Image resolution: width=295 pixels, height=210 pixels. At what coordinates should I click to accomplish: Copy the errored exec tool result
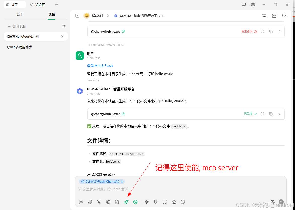[271, 31]
